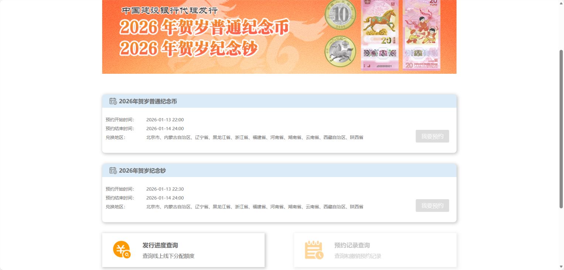
Task: Click the 10 yuan coin image in banner
Action: (340, 15)
